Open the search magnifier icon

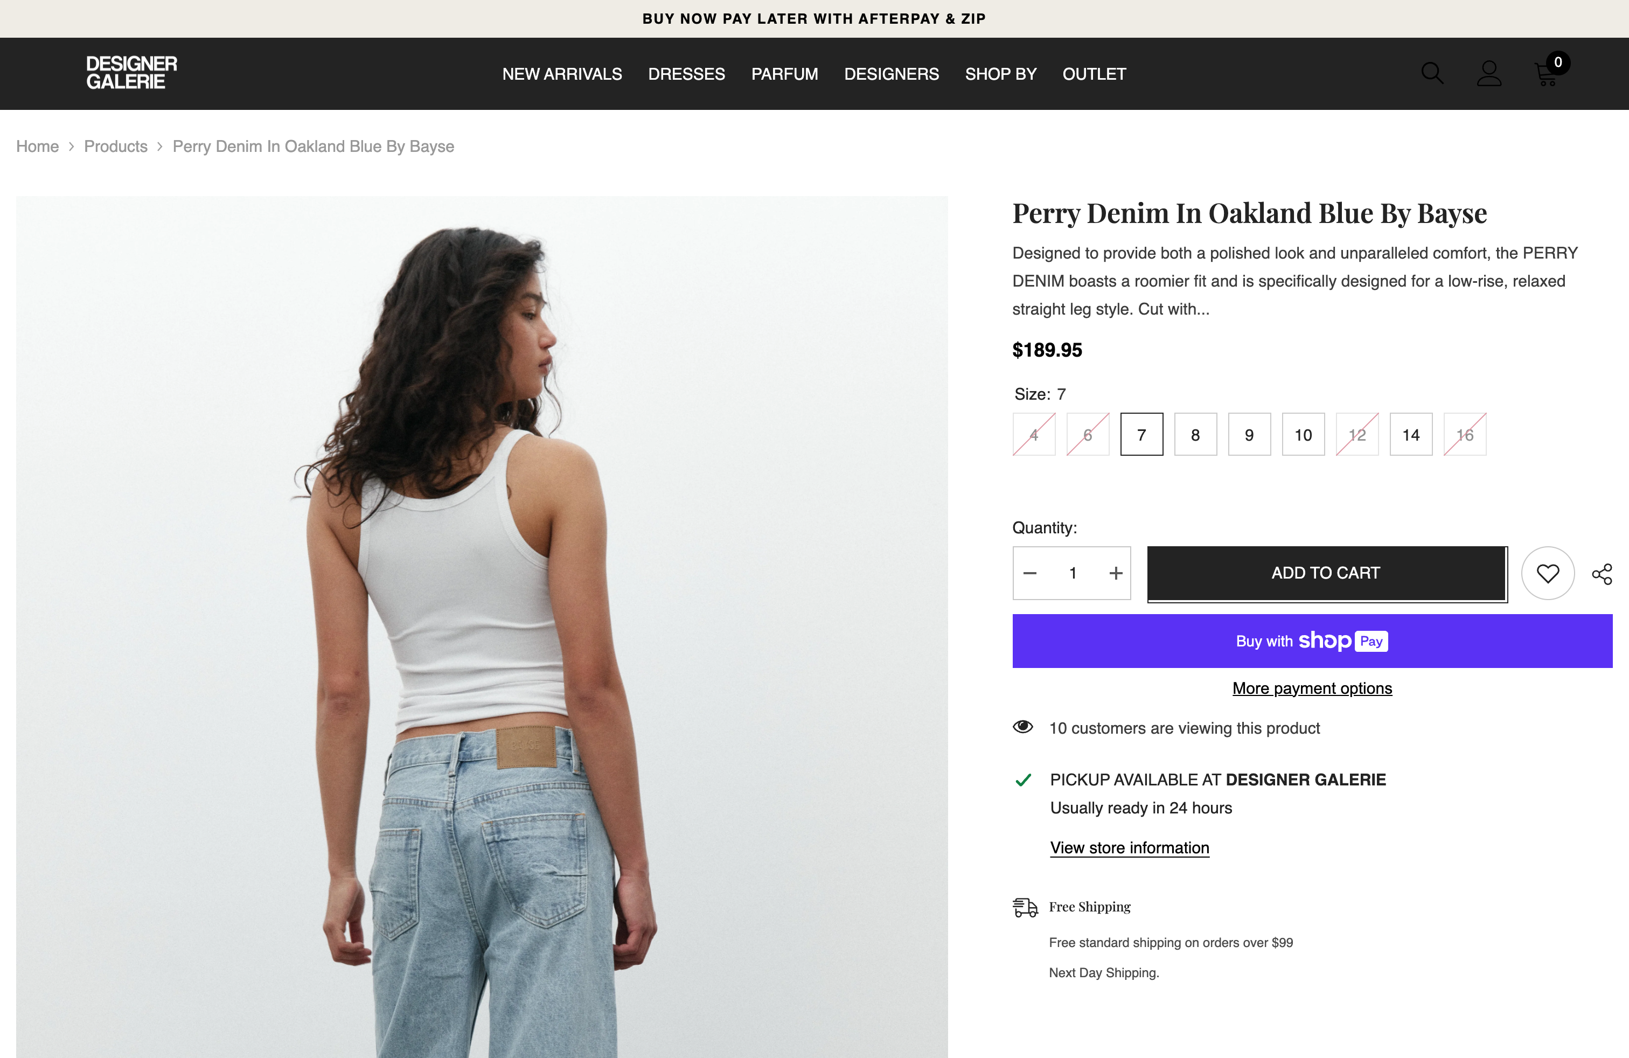(x=1432, y=73)
